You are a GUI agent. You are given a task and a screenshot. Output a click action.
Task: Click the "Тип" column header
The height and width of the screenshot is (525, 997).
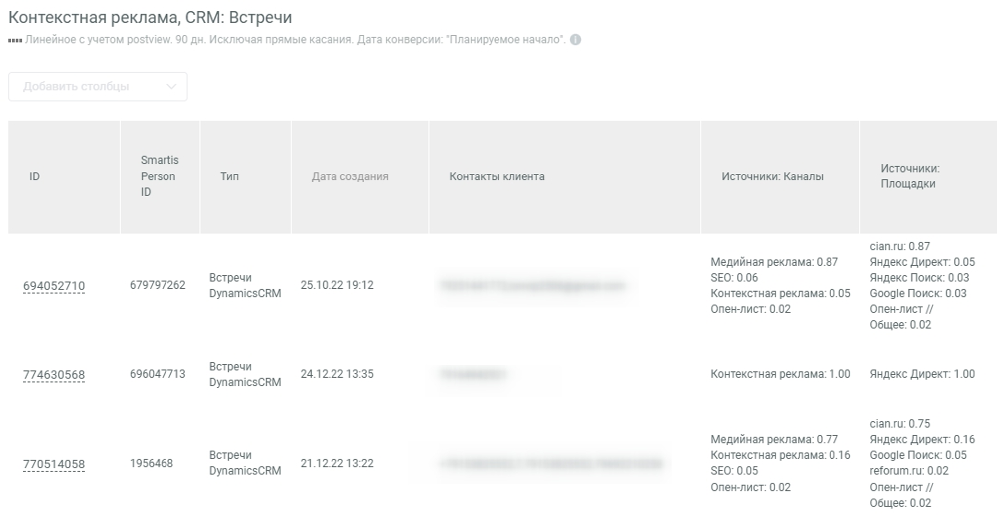click(230, 176)
